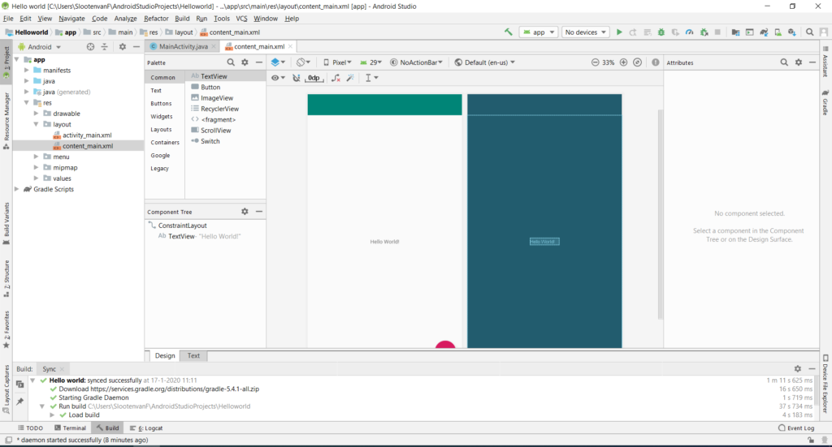Select Buttons category in Palette
The height and width of the screenshot is (447, 832).
tap(161, 104)
